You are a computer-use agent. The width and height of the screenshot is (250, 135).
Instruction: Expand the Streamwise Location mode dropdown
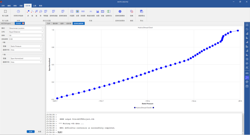point(26,28)
